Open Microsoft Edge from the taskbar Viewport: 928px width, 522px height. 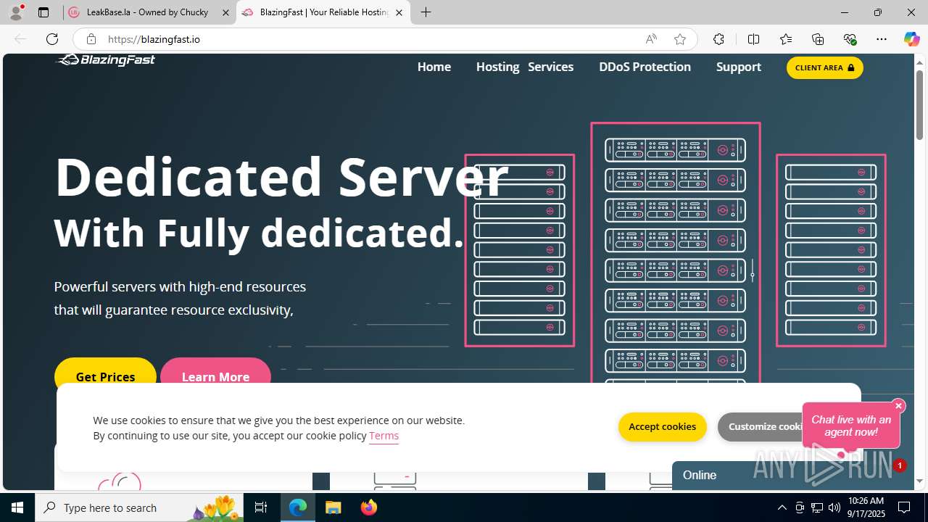coord(298,507)
